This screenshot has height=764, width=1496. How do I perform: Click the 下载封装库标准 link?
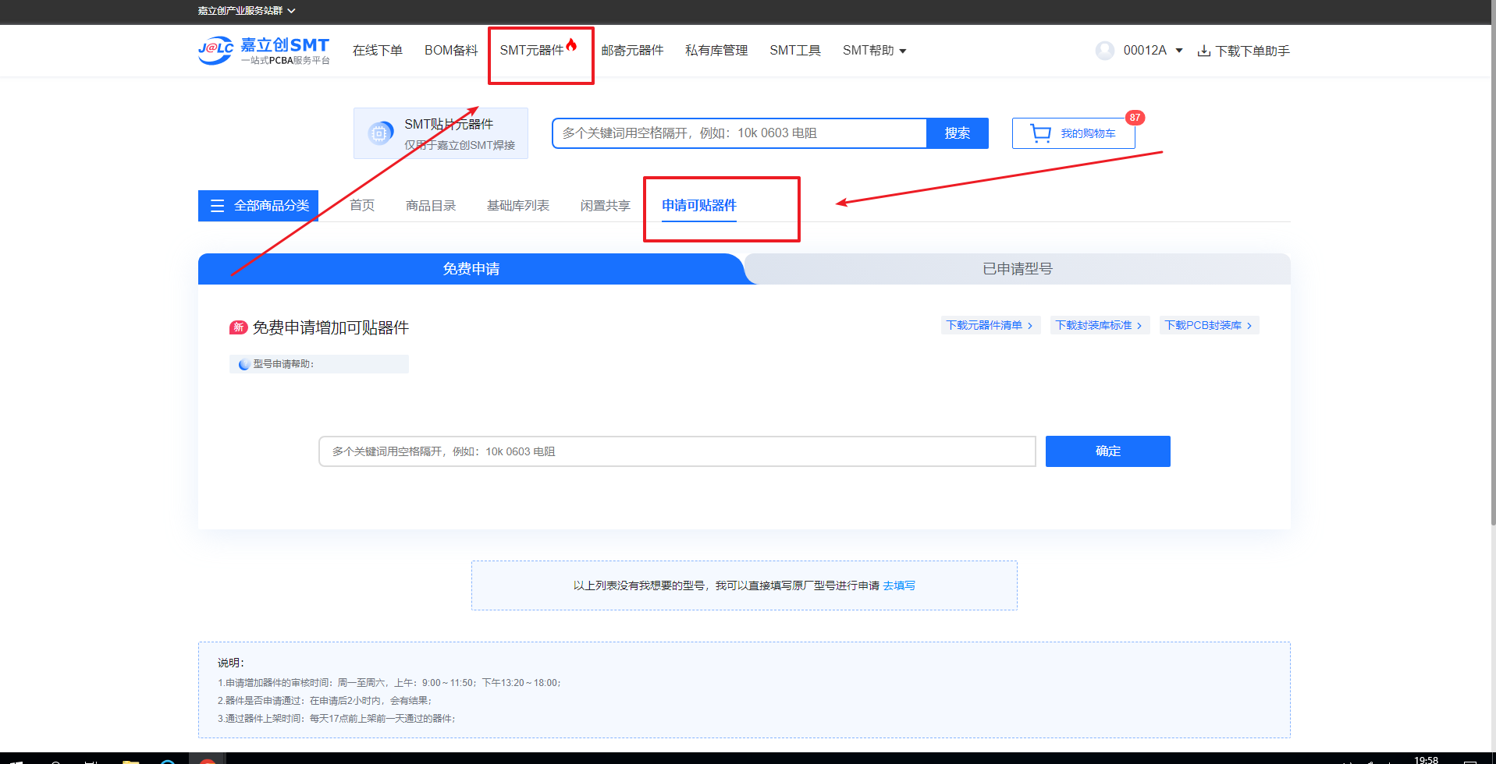pos(1098,325)
